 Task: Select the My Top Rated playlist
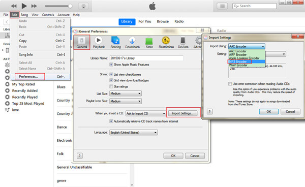(23, 84)
